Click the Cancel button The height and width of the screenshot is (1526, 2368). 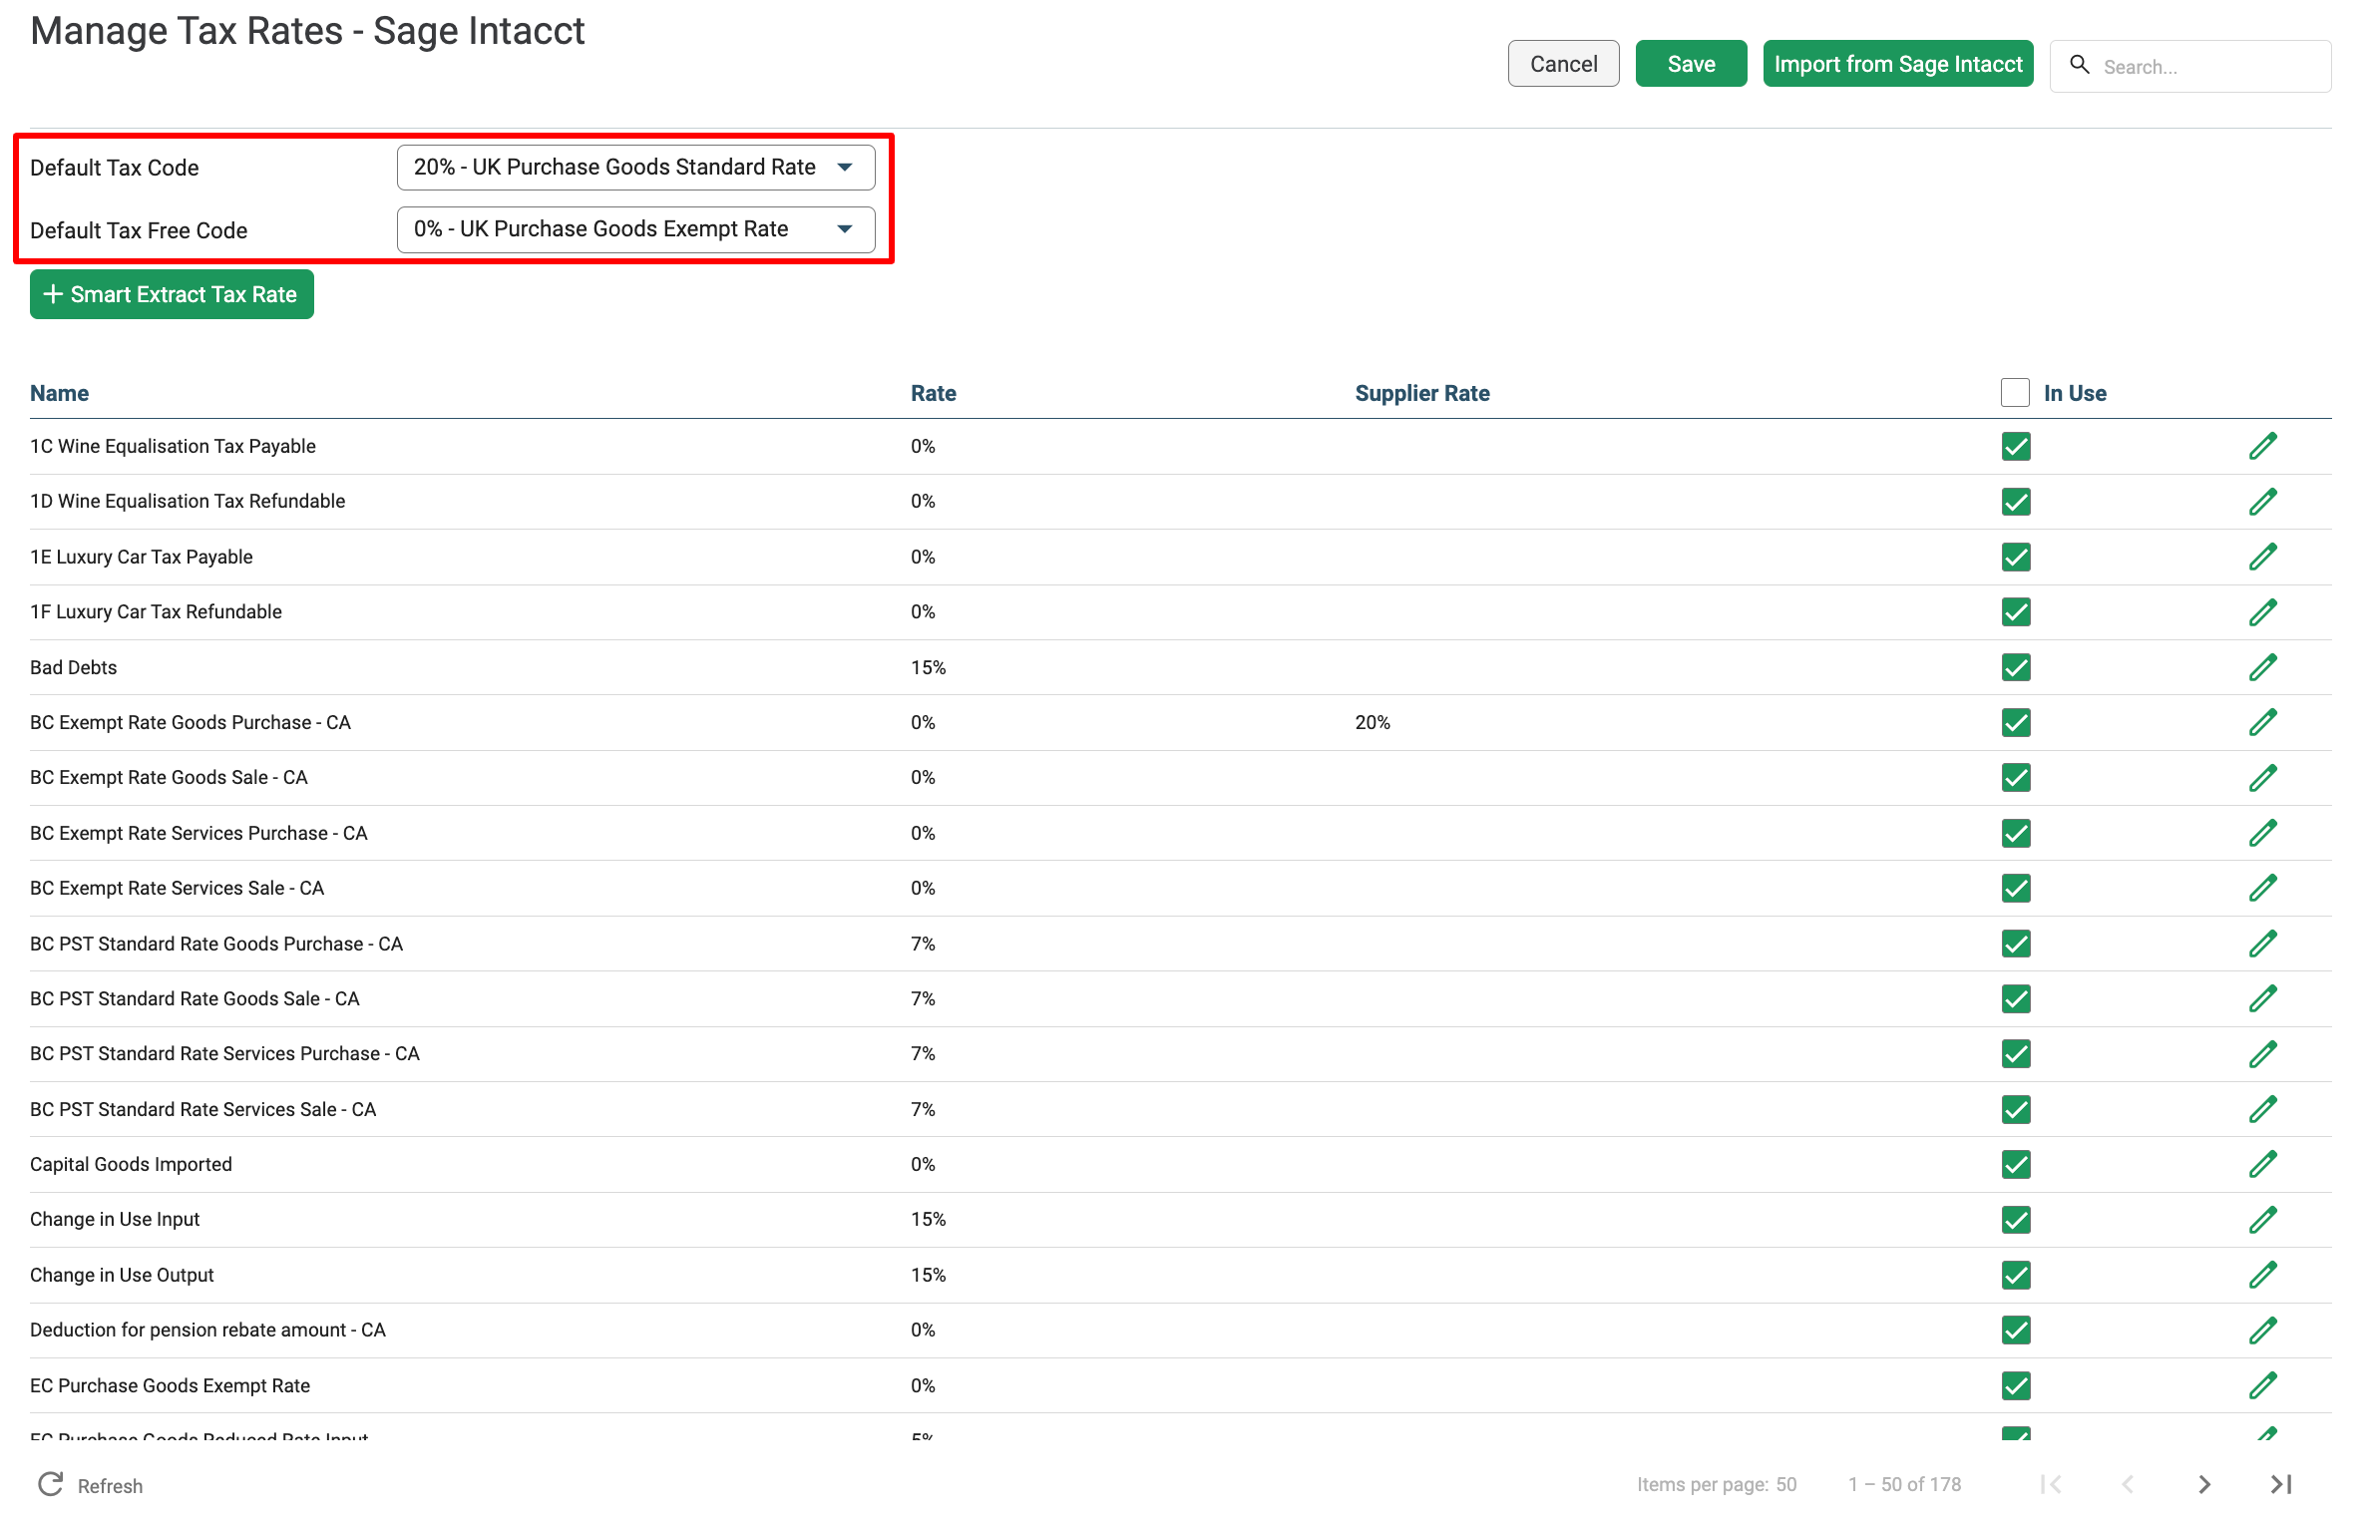tap(1563, 64)
